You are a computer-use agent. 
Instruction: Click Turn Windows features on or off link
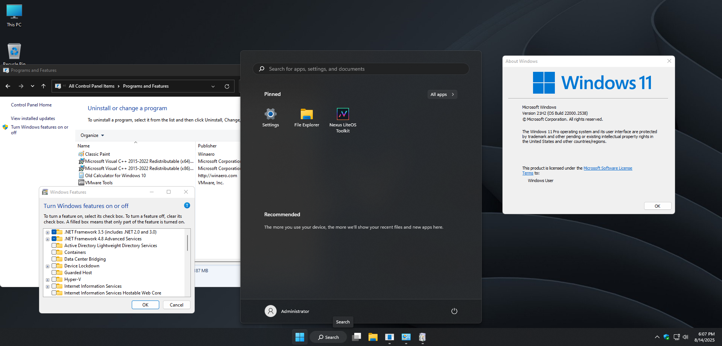point(40,130)
